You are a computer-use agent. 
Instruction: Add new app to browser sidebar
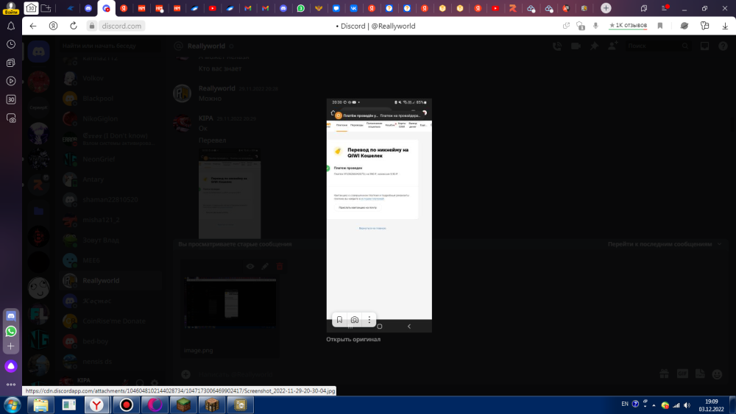(x=11, y=346)
